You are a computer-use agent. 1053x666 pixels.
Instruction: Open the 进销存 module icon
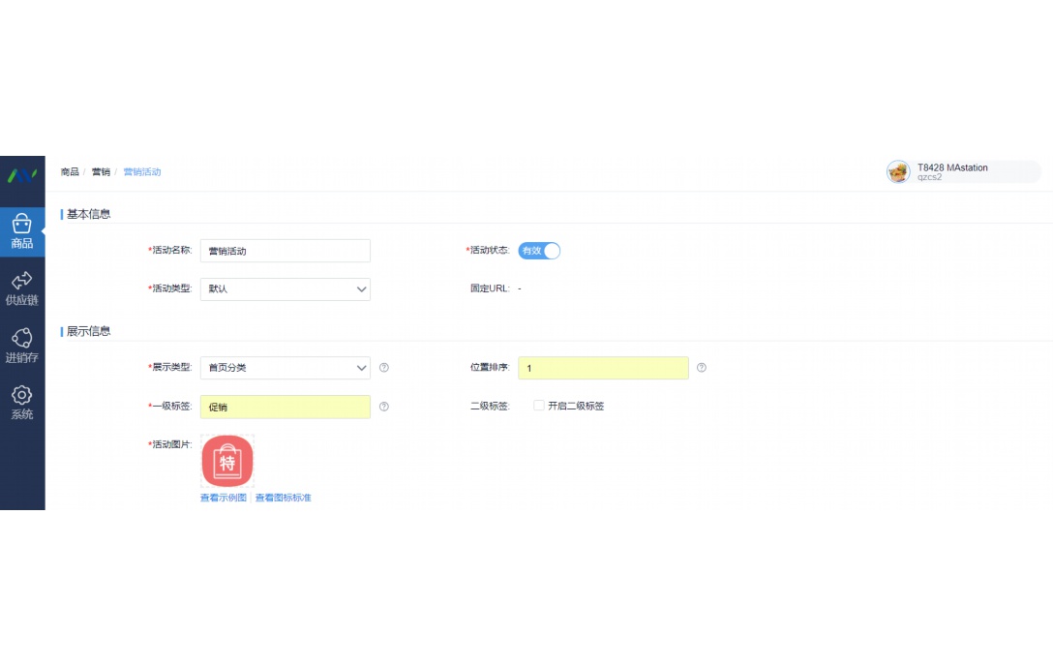[x=22, y=343]
